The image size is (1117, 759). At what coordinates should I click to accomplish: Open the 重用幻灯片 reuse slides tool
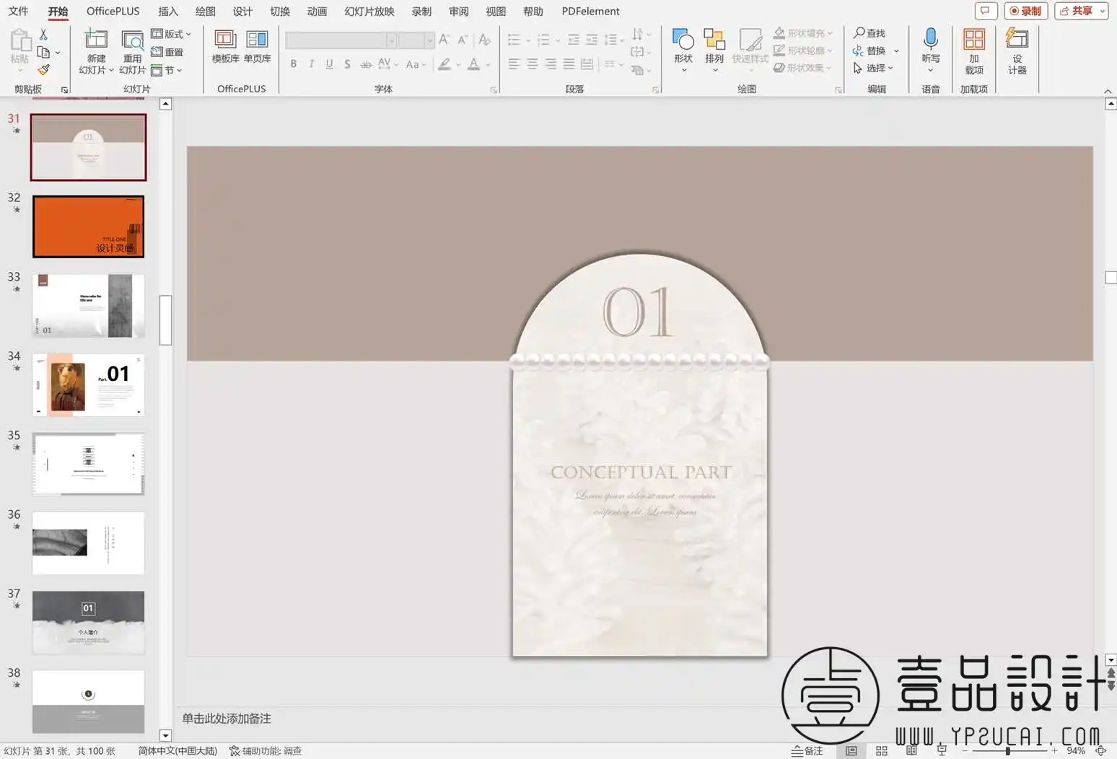pyautogui.click(x=132, y=51)
